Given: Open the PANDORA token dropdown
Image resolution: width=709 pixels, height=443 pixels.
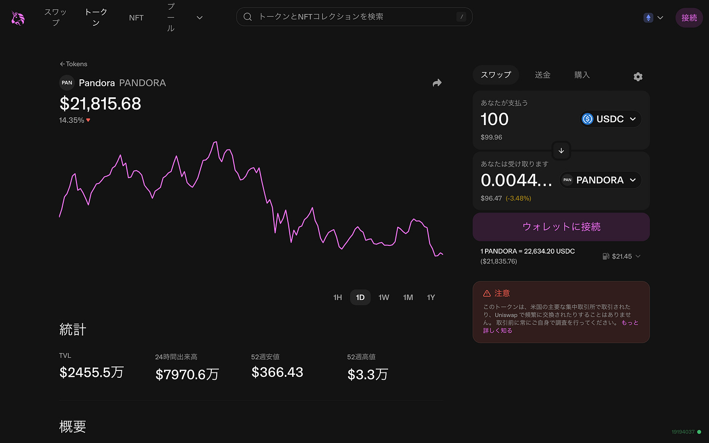Looking at the screenshot, I should 600,180.
